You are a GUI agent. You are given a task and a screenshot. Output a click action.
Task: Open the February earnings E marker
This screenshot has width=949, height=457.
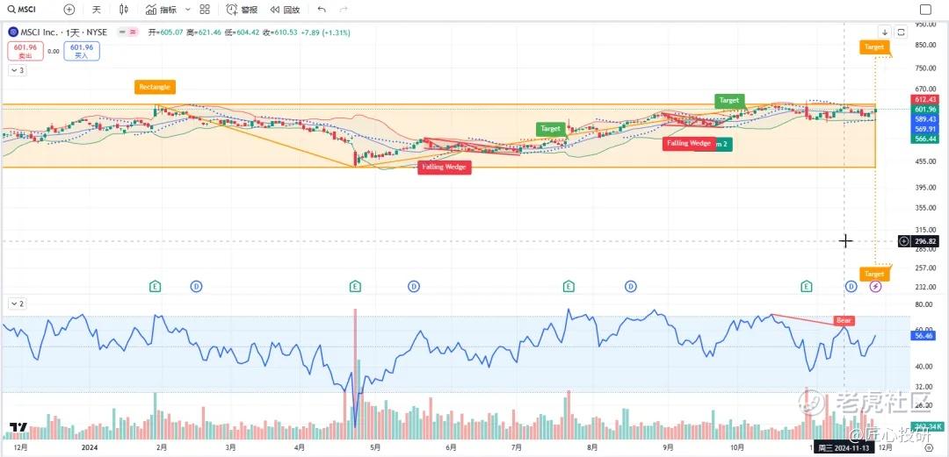point(156,286)
